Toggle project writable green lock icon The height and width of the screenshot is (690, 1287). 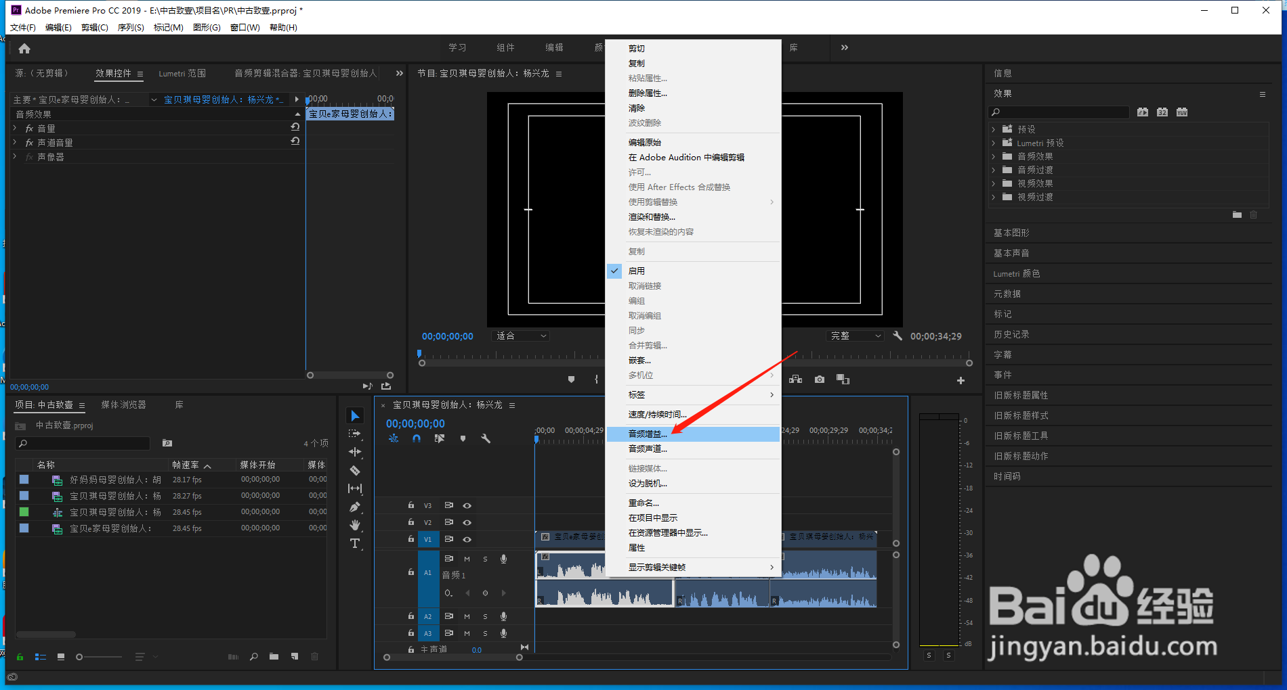tap(20, 656)
